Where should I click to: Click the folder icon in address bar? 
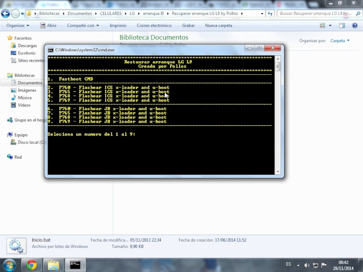pyautogui.click(x=29, y=14)
